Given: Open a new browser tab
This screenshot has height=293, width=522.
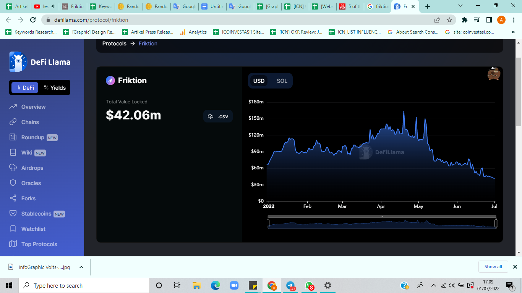Looking at the screenshot, I should (x=428, y=6).
